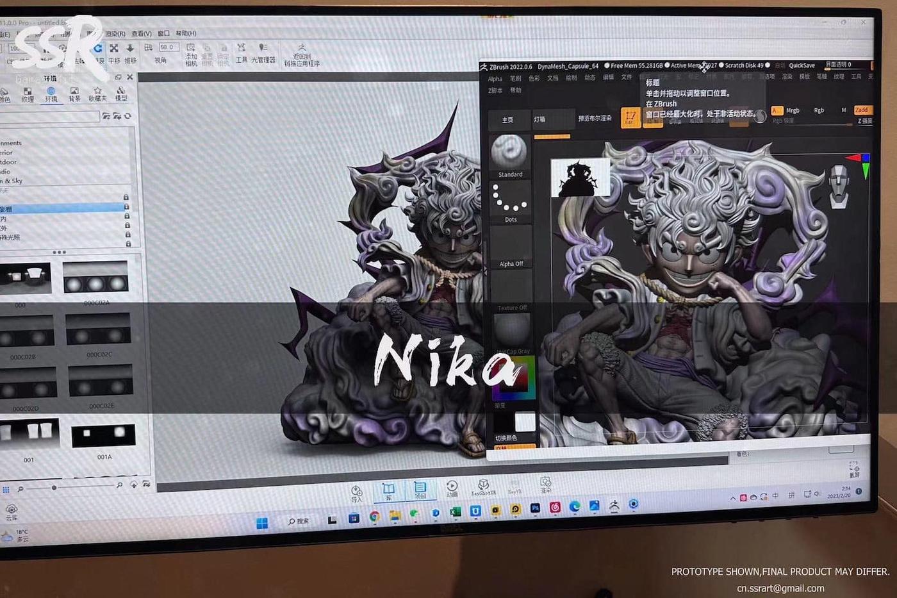Open Photoshop from the Windows taskbar

(535, 508)
